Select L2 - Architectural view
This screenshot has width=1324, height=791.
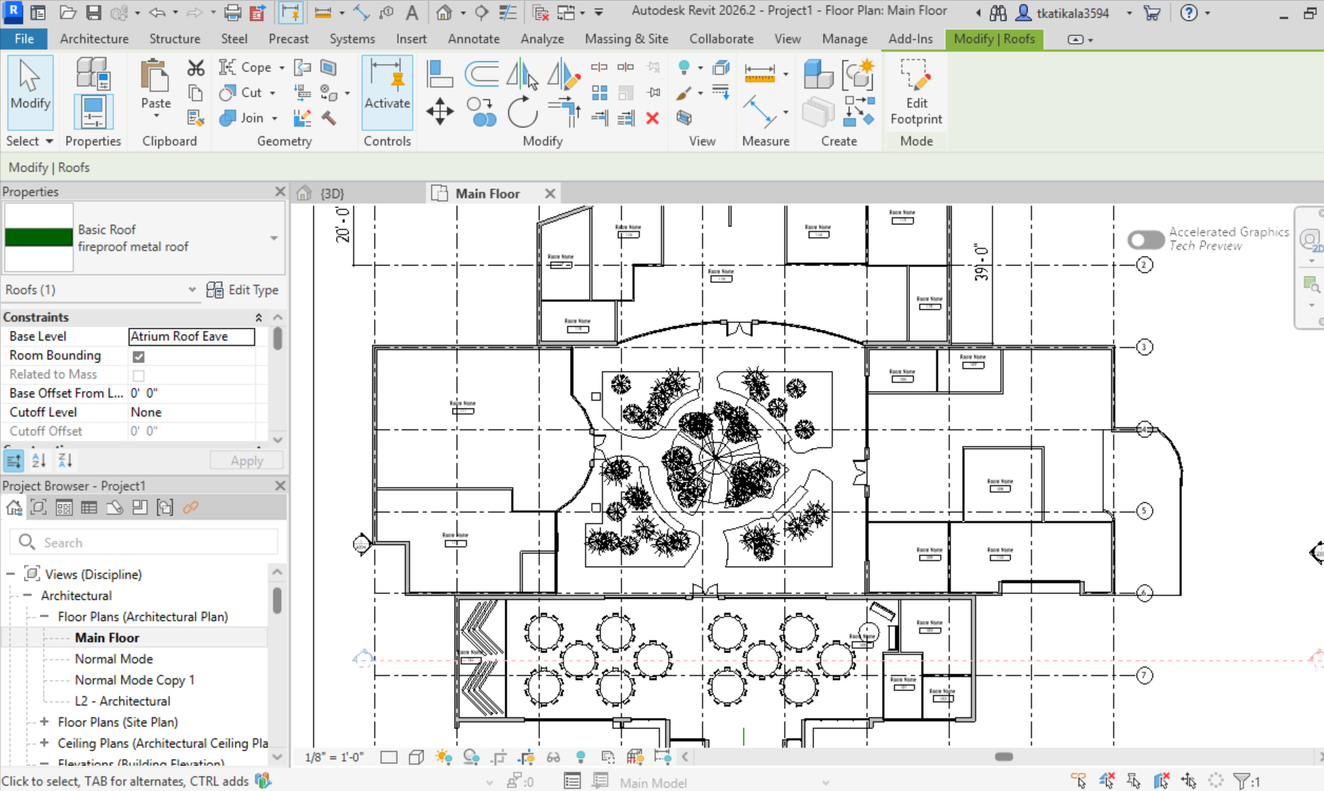coord(122,701)
